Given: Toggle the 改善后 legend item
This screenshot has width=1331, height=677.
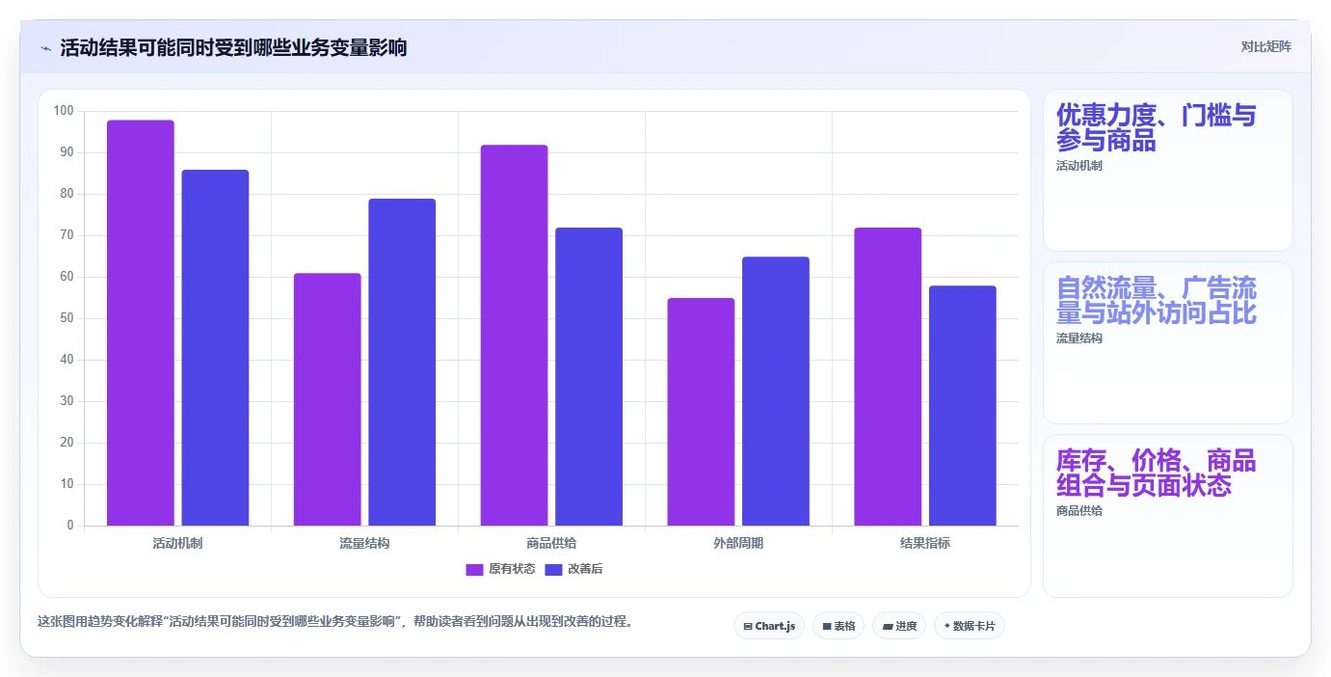Looking at the screenshot, I should coord(574,569).
